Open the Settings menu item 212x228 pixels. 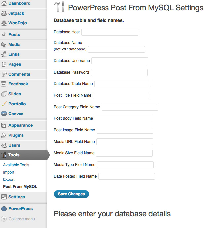coord(17,197)
